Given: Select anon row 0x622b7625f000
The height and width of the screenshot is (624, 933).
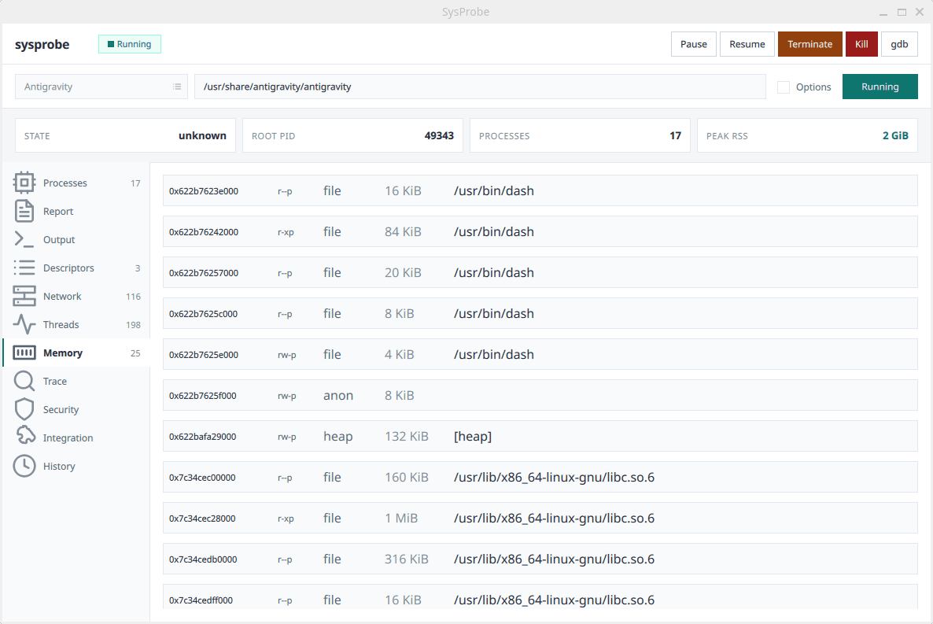Looking at the screenshot, I should pos(540,395).
